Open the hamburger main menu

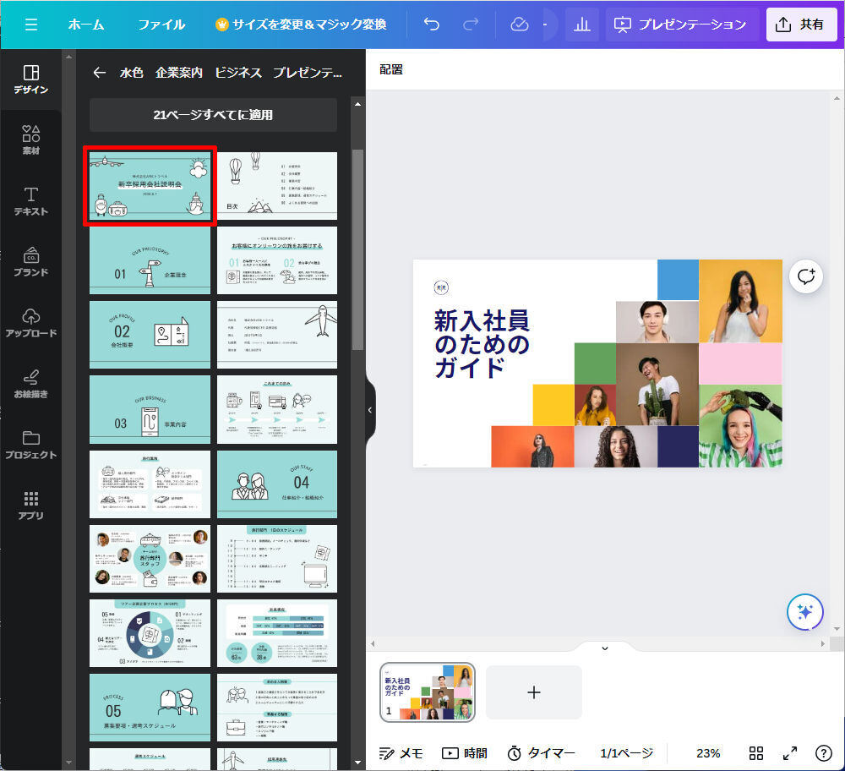coord(31,25)
